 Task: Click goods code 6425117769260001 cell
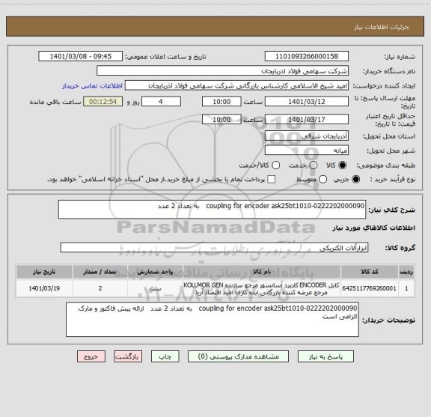coord(370,288)
